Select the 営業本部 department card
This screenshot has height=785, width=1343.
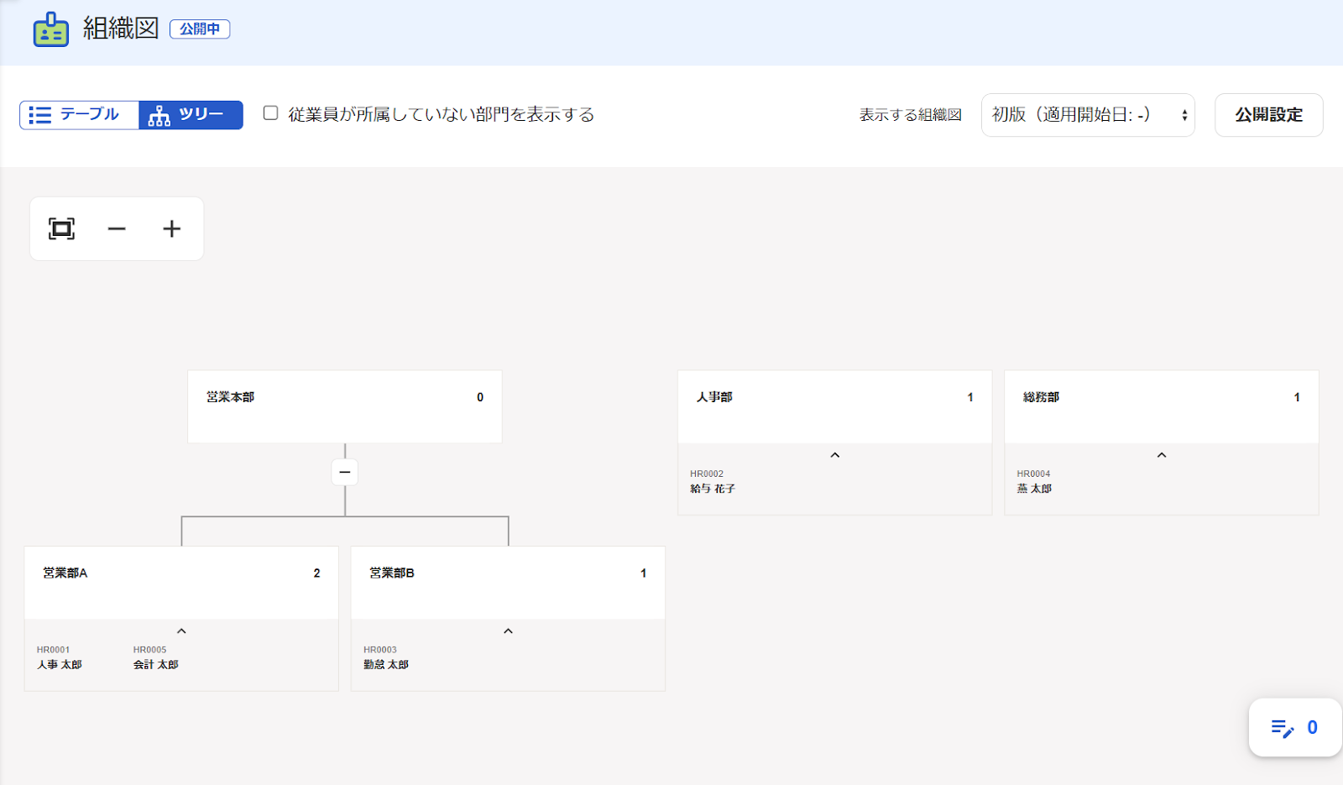coord(345,406)
